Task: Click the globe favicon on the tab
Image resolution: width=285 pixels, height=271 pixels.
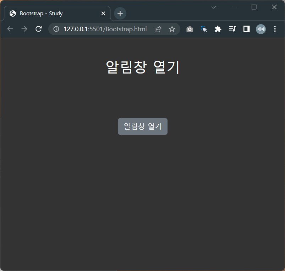Action: click(x=12, y=13)
